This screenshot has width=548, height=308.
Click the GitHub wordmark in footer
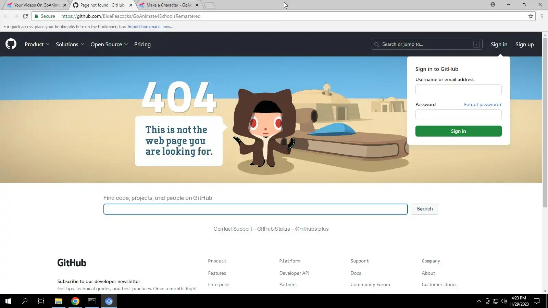click(x=72, y=262)
